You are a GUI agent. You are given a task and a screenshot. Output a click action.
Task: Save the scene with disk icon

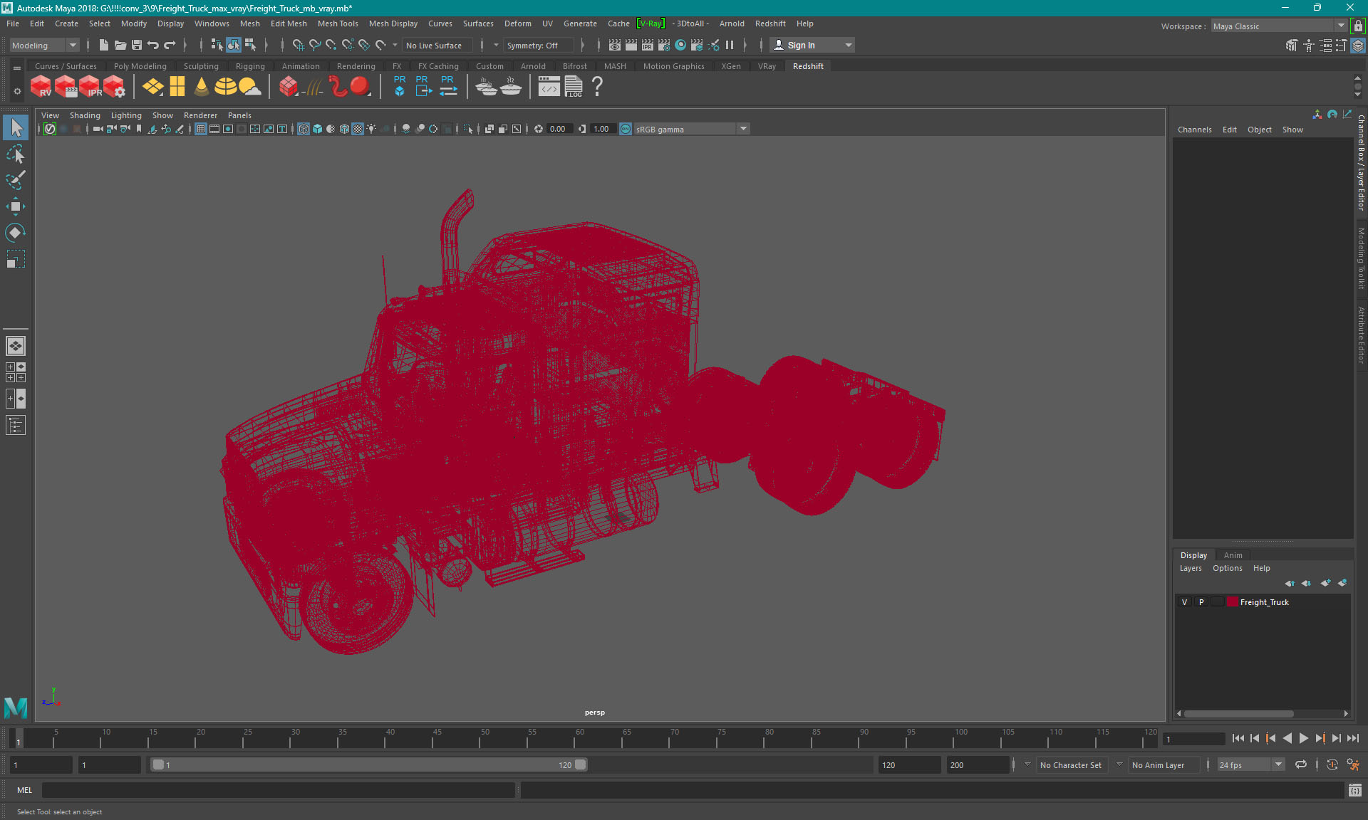pyautogui.click(x=137, y=45)
